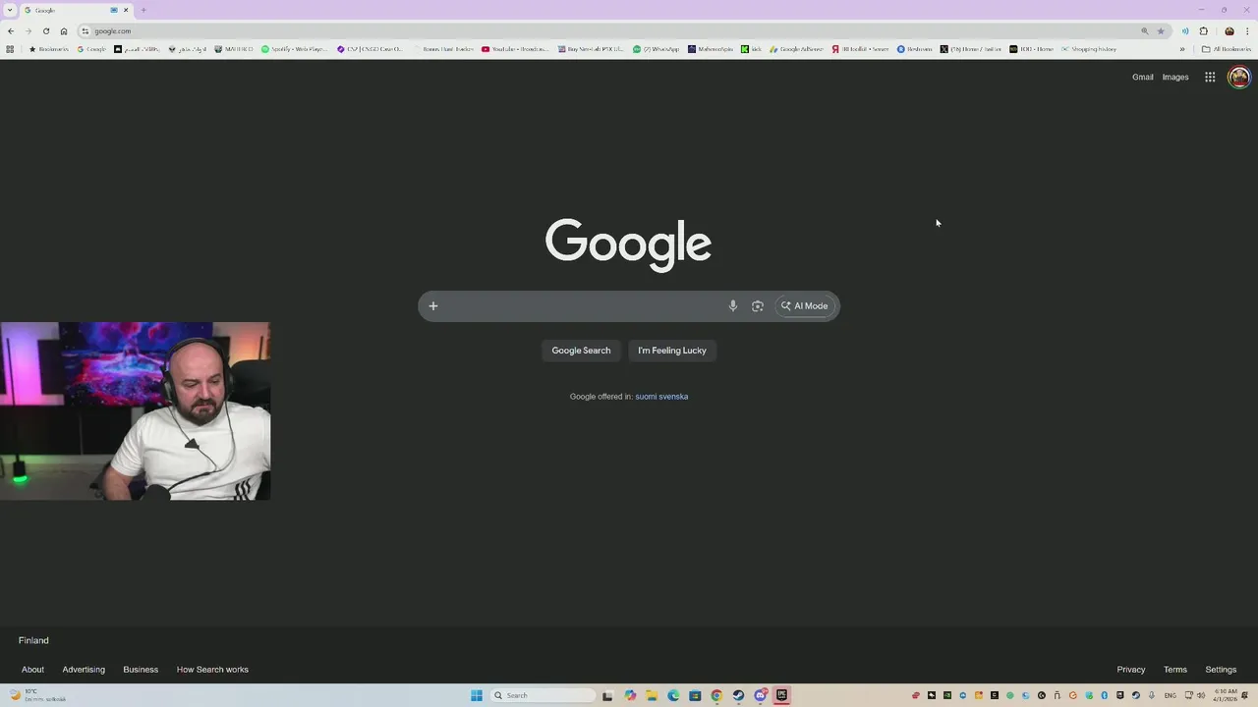The image size is (1258, 707).
Task: Open Chrome extensions puzzle icon
Action: pyautogui.click(x=1203, y=31)
